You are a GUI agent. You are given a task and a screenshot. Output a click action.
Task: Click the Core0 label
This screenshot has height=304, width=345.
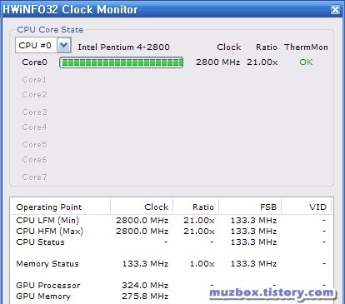point(35,62)
